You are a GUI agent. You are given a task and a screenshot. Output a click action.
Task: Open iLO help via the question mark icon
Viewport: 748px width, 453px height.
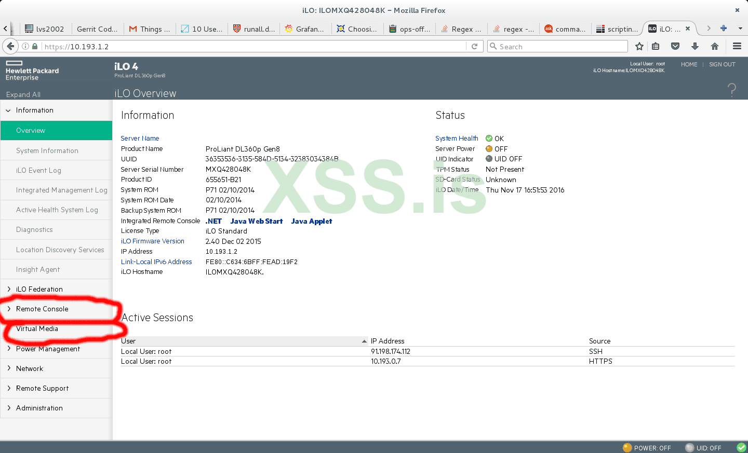(732, 90)
